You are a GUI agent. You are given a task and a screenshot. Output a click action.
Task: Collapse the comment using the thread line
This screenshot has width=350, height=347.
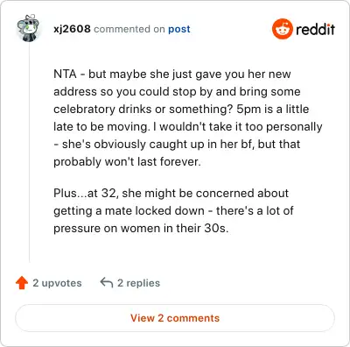(29, 152)
